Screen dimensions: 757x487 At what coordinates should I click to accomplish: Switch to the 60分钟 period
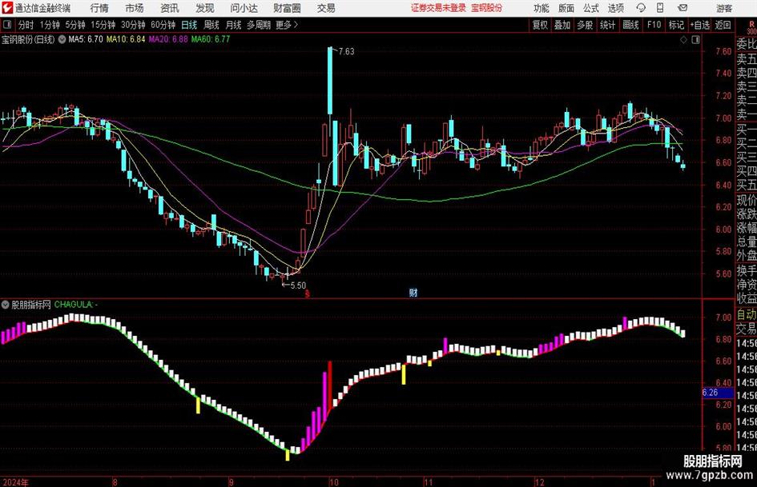(163, 25)
